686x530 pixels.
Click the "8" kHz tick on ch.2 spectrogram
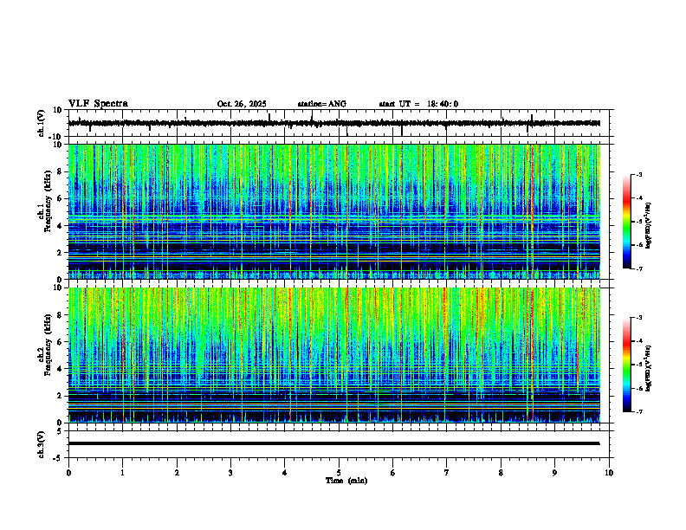tap(60, 315)
